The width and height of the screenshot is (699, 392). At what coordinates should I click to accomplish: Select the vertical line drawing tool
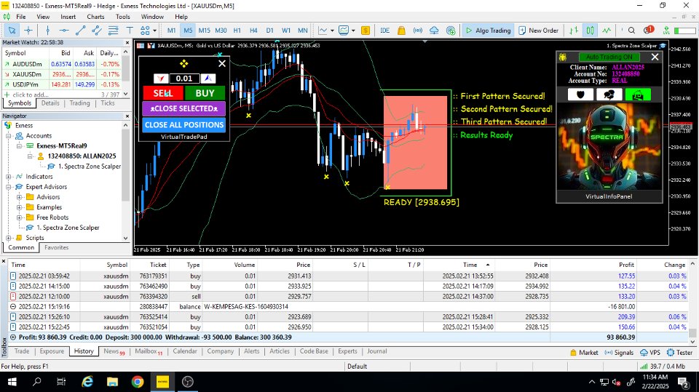pos(48,31)
